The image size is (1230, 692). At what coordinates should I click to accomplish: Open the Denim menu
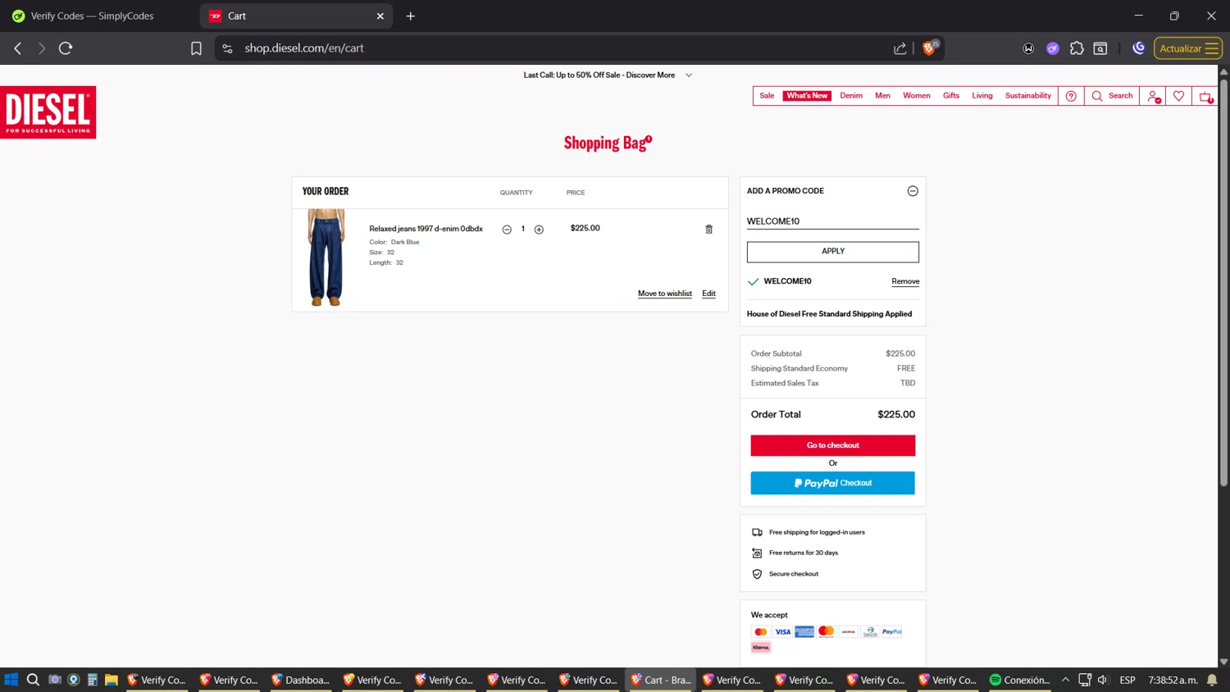point(851,96)
